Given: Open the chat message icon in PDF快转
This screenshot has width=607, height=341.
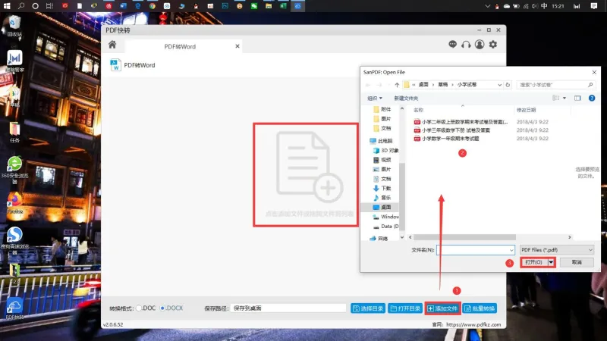Looking at the screenshot, I should click(x=452, y=44).
